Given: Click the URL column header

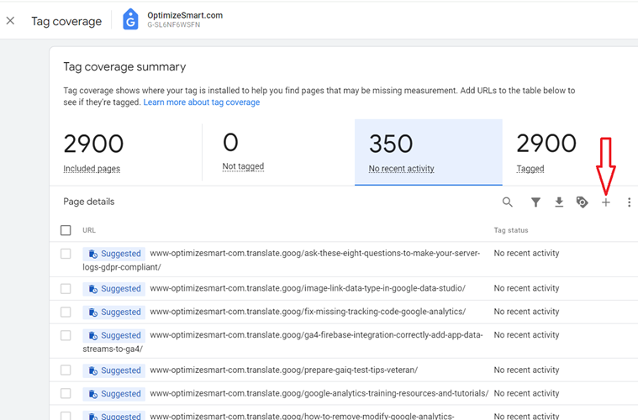Looking at the screenshot, I should tap(89, 230).
